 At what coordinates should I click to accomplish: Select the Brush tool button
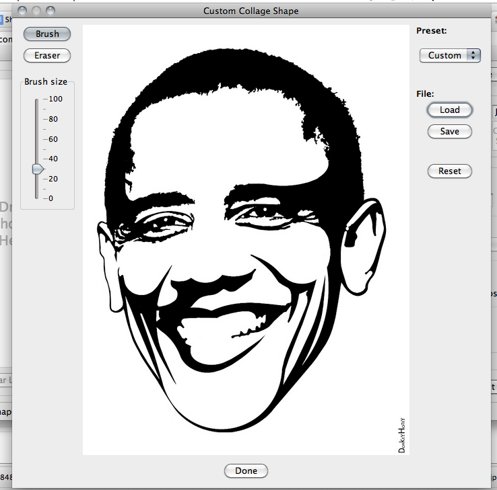pyautogui.click(x=47, y=34)
